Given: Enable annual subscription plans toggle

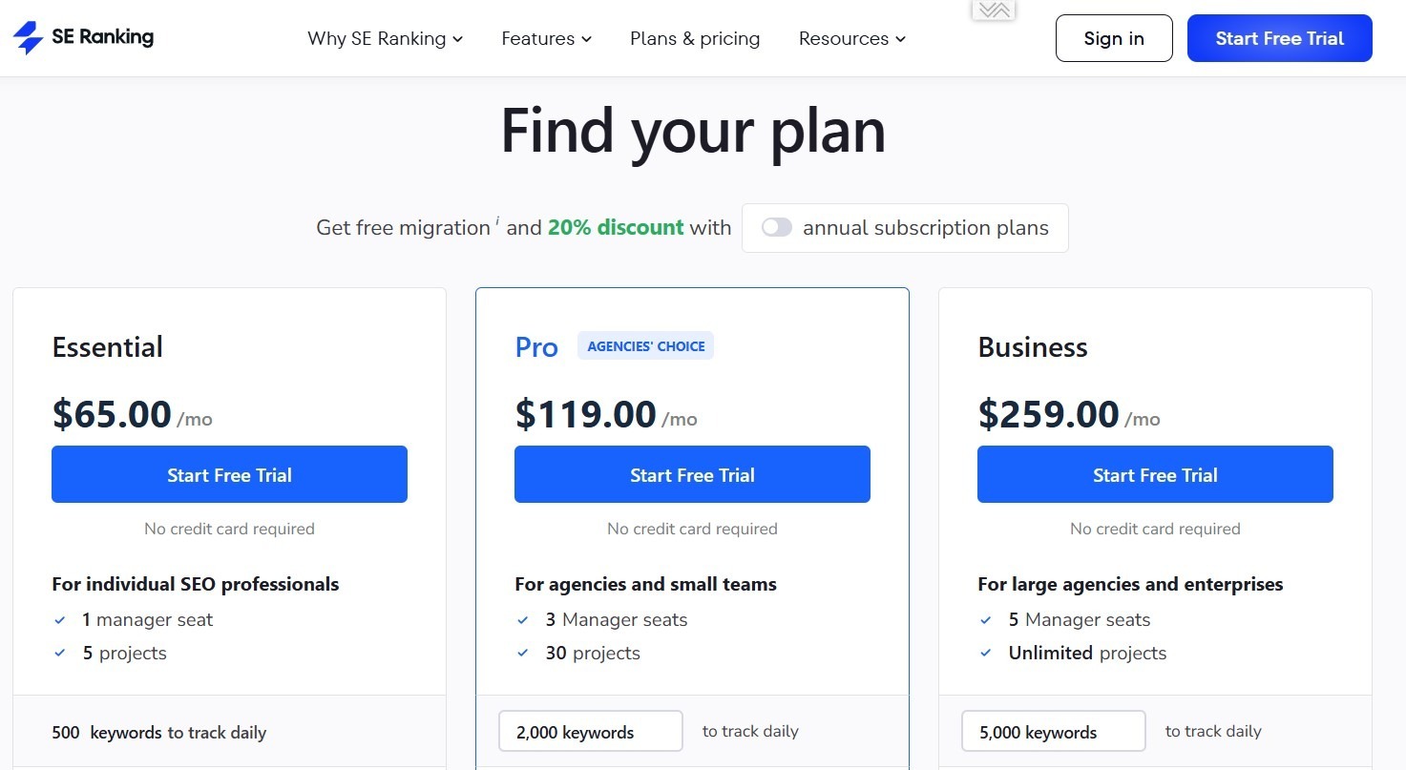Looking at the screenshot, I should (776, 227).
